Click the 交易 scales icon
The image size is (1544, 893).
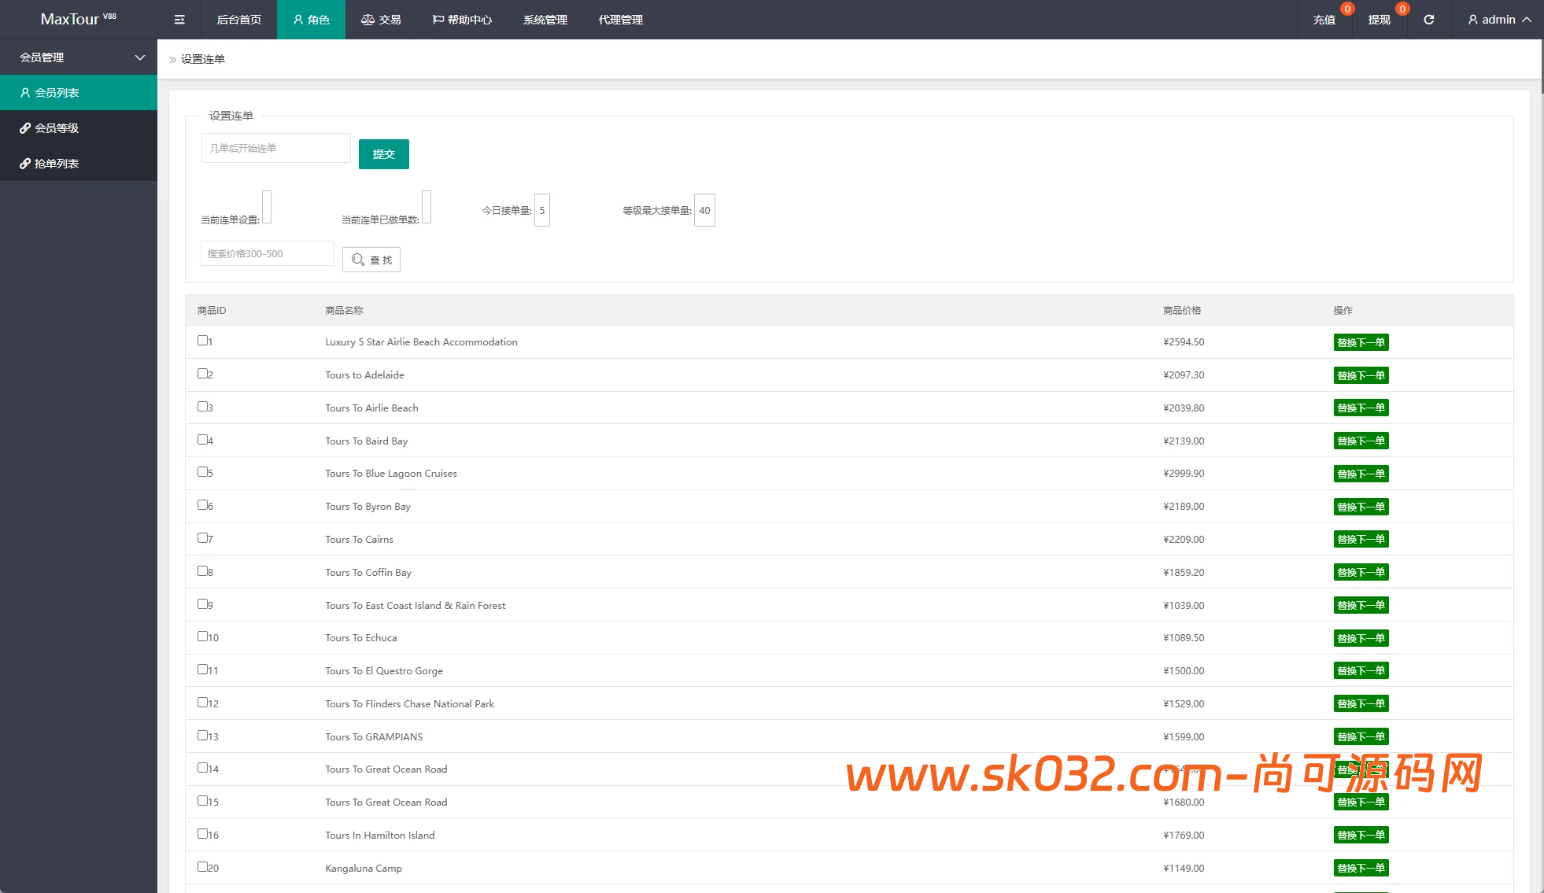[x=368, y=20]
